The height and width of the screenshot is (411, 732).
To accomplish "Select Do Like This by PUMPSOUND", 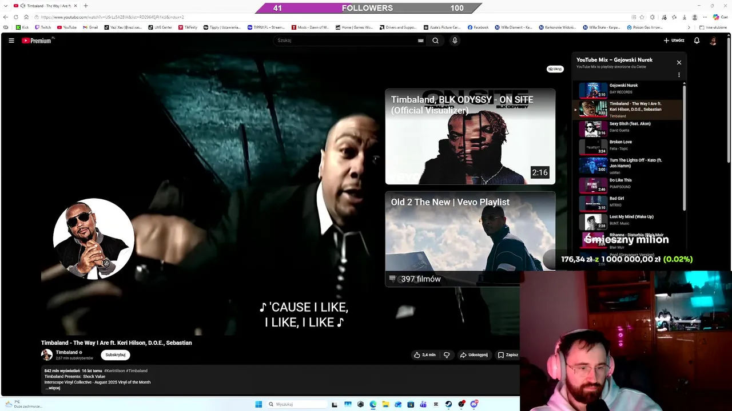I will click(628, 185).
